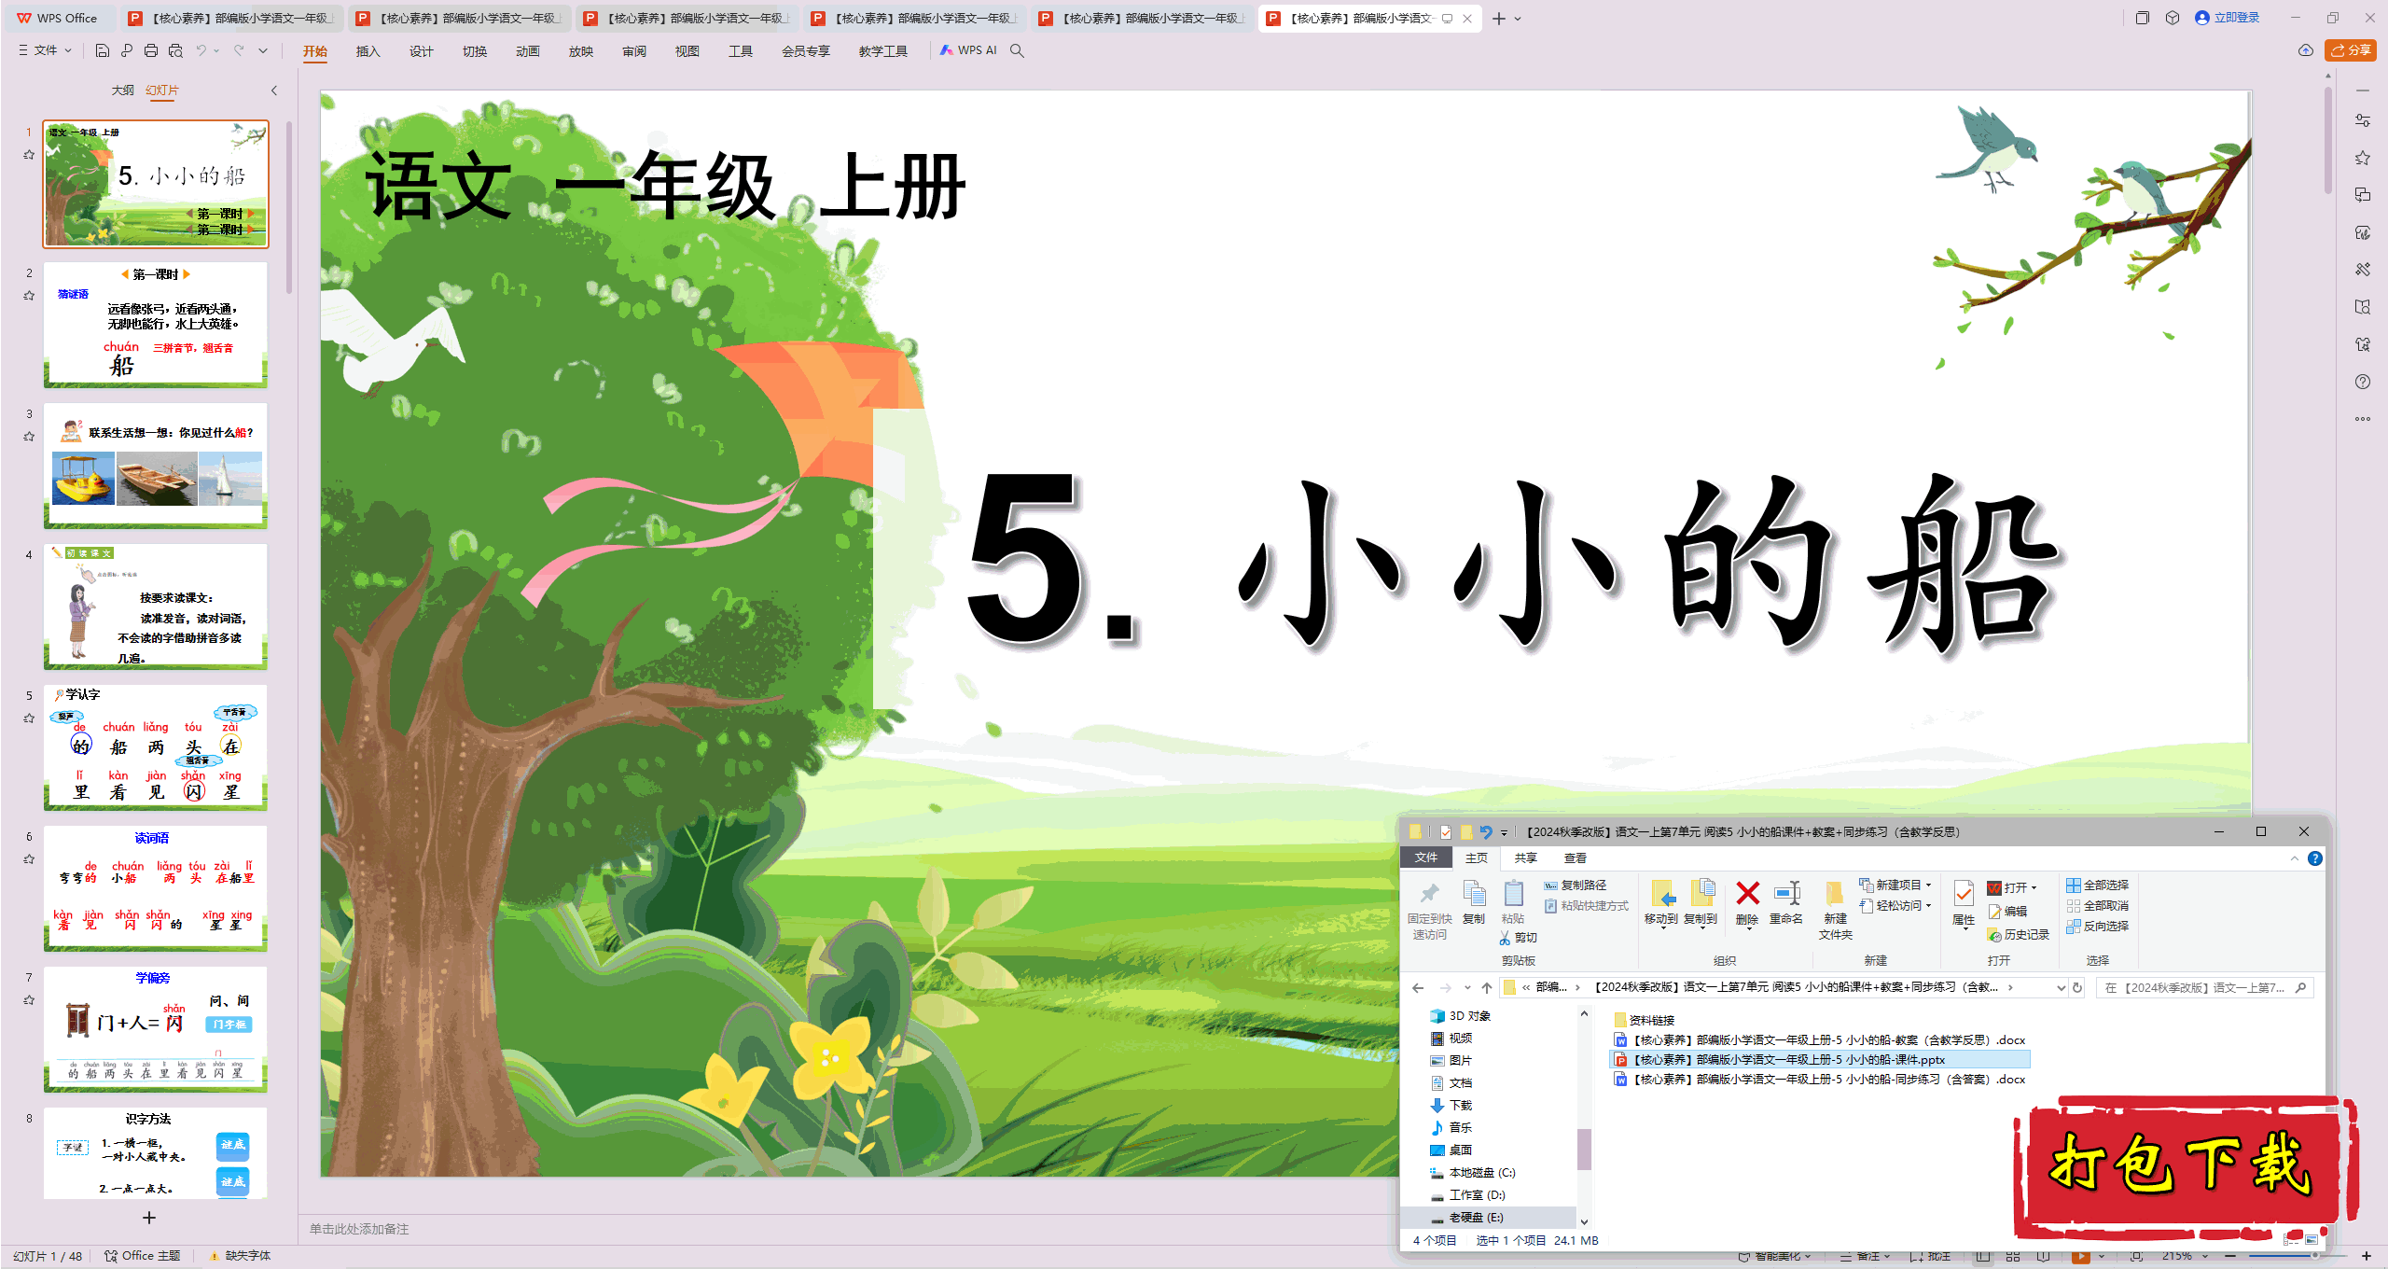Viewport: 2388px width, 1269px height.
Task: Click the 删除 red X in Explorer
Action: pos(1747,903)
